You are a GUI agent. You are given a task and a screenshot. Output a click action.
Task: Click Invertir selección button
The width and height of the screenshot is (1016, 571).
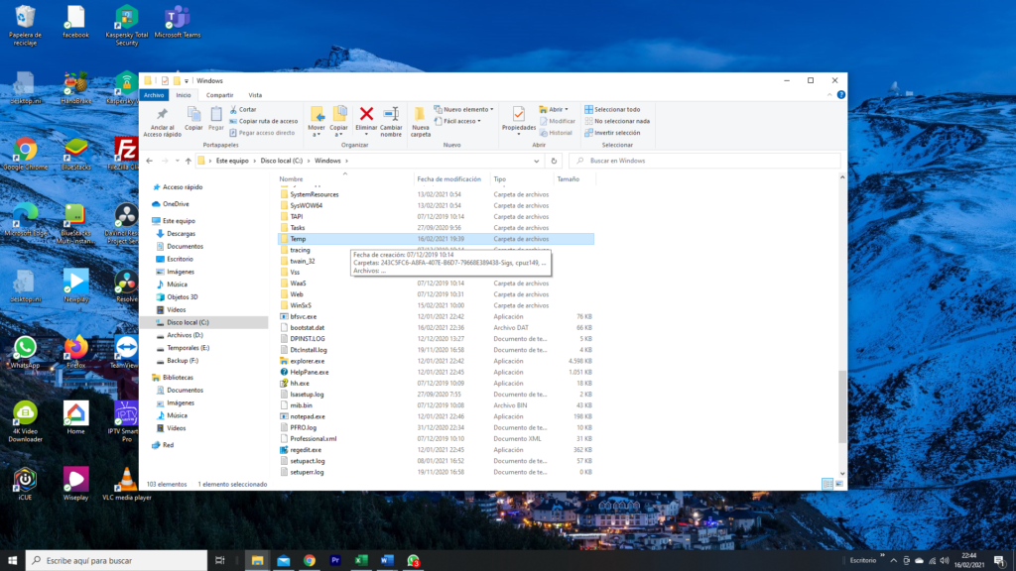[x=612, y=133]
